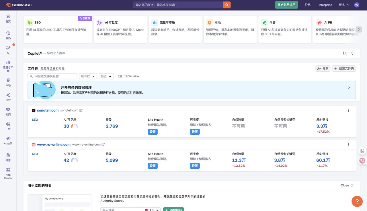Open songtell.com three-dot options menu

tap(349, 110)
